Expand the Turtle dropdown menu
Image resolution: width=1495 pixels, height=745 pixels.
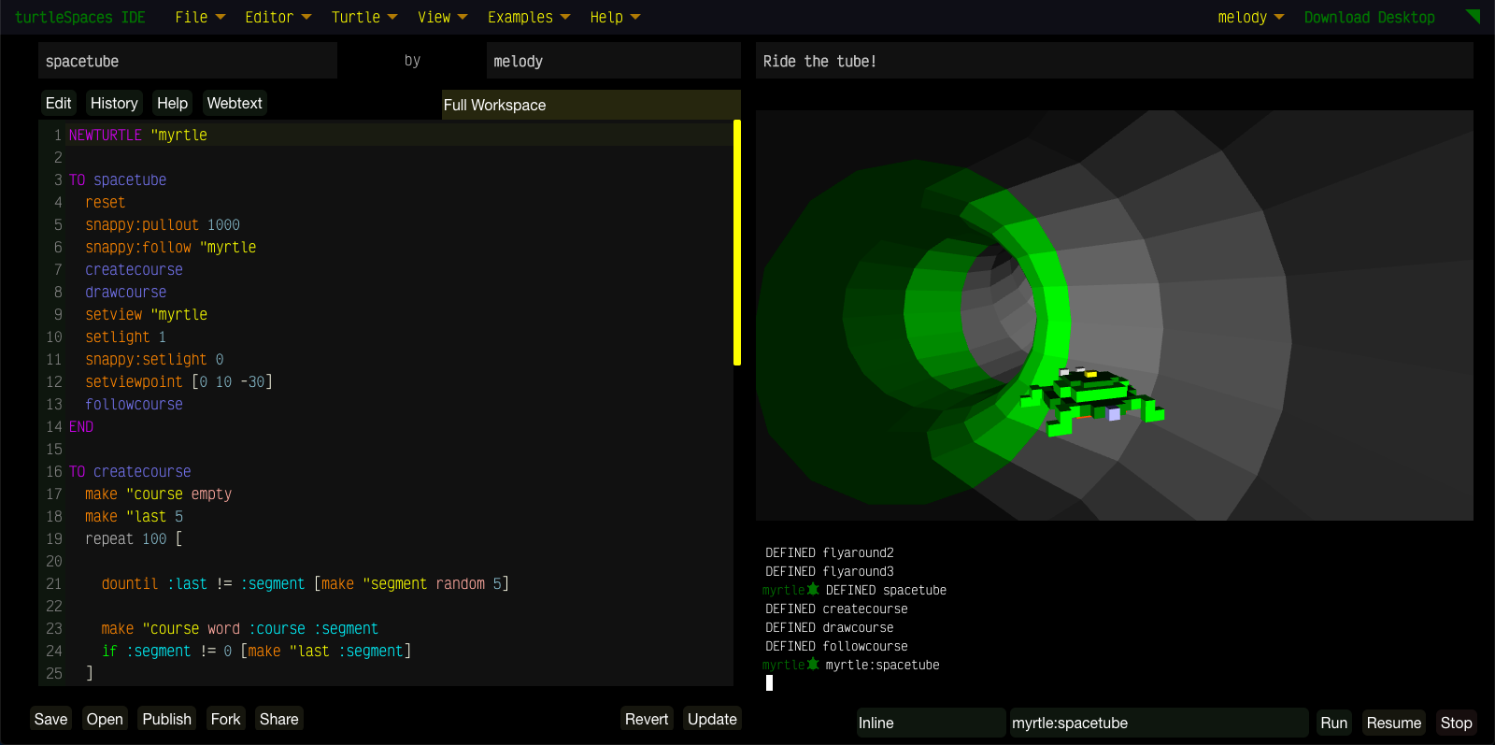coord(363,17)
